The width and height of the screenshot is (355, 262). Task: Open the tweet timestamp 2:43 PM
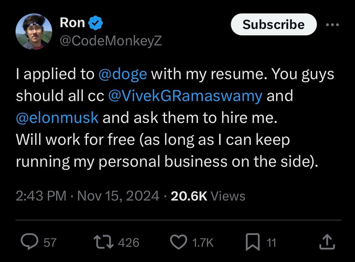(x=41, y=196)
